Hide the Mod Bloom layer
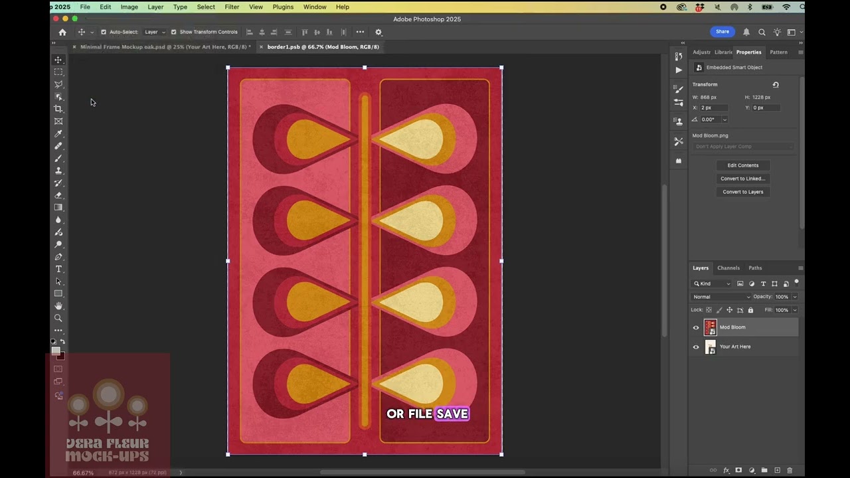This screenshot has width=850, height=478. (x=696, y=327)
